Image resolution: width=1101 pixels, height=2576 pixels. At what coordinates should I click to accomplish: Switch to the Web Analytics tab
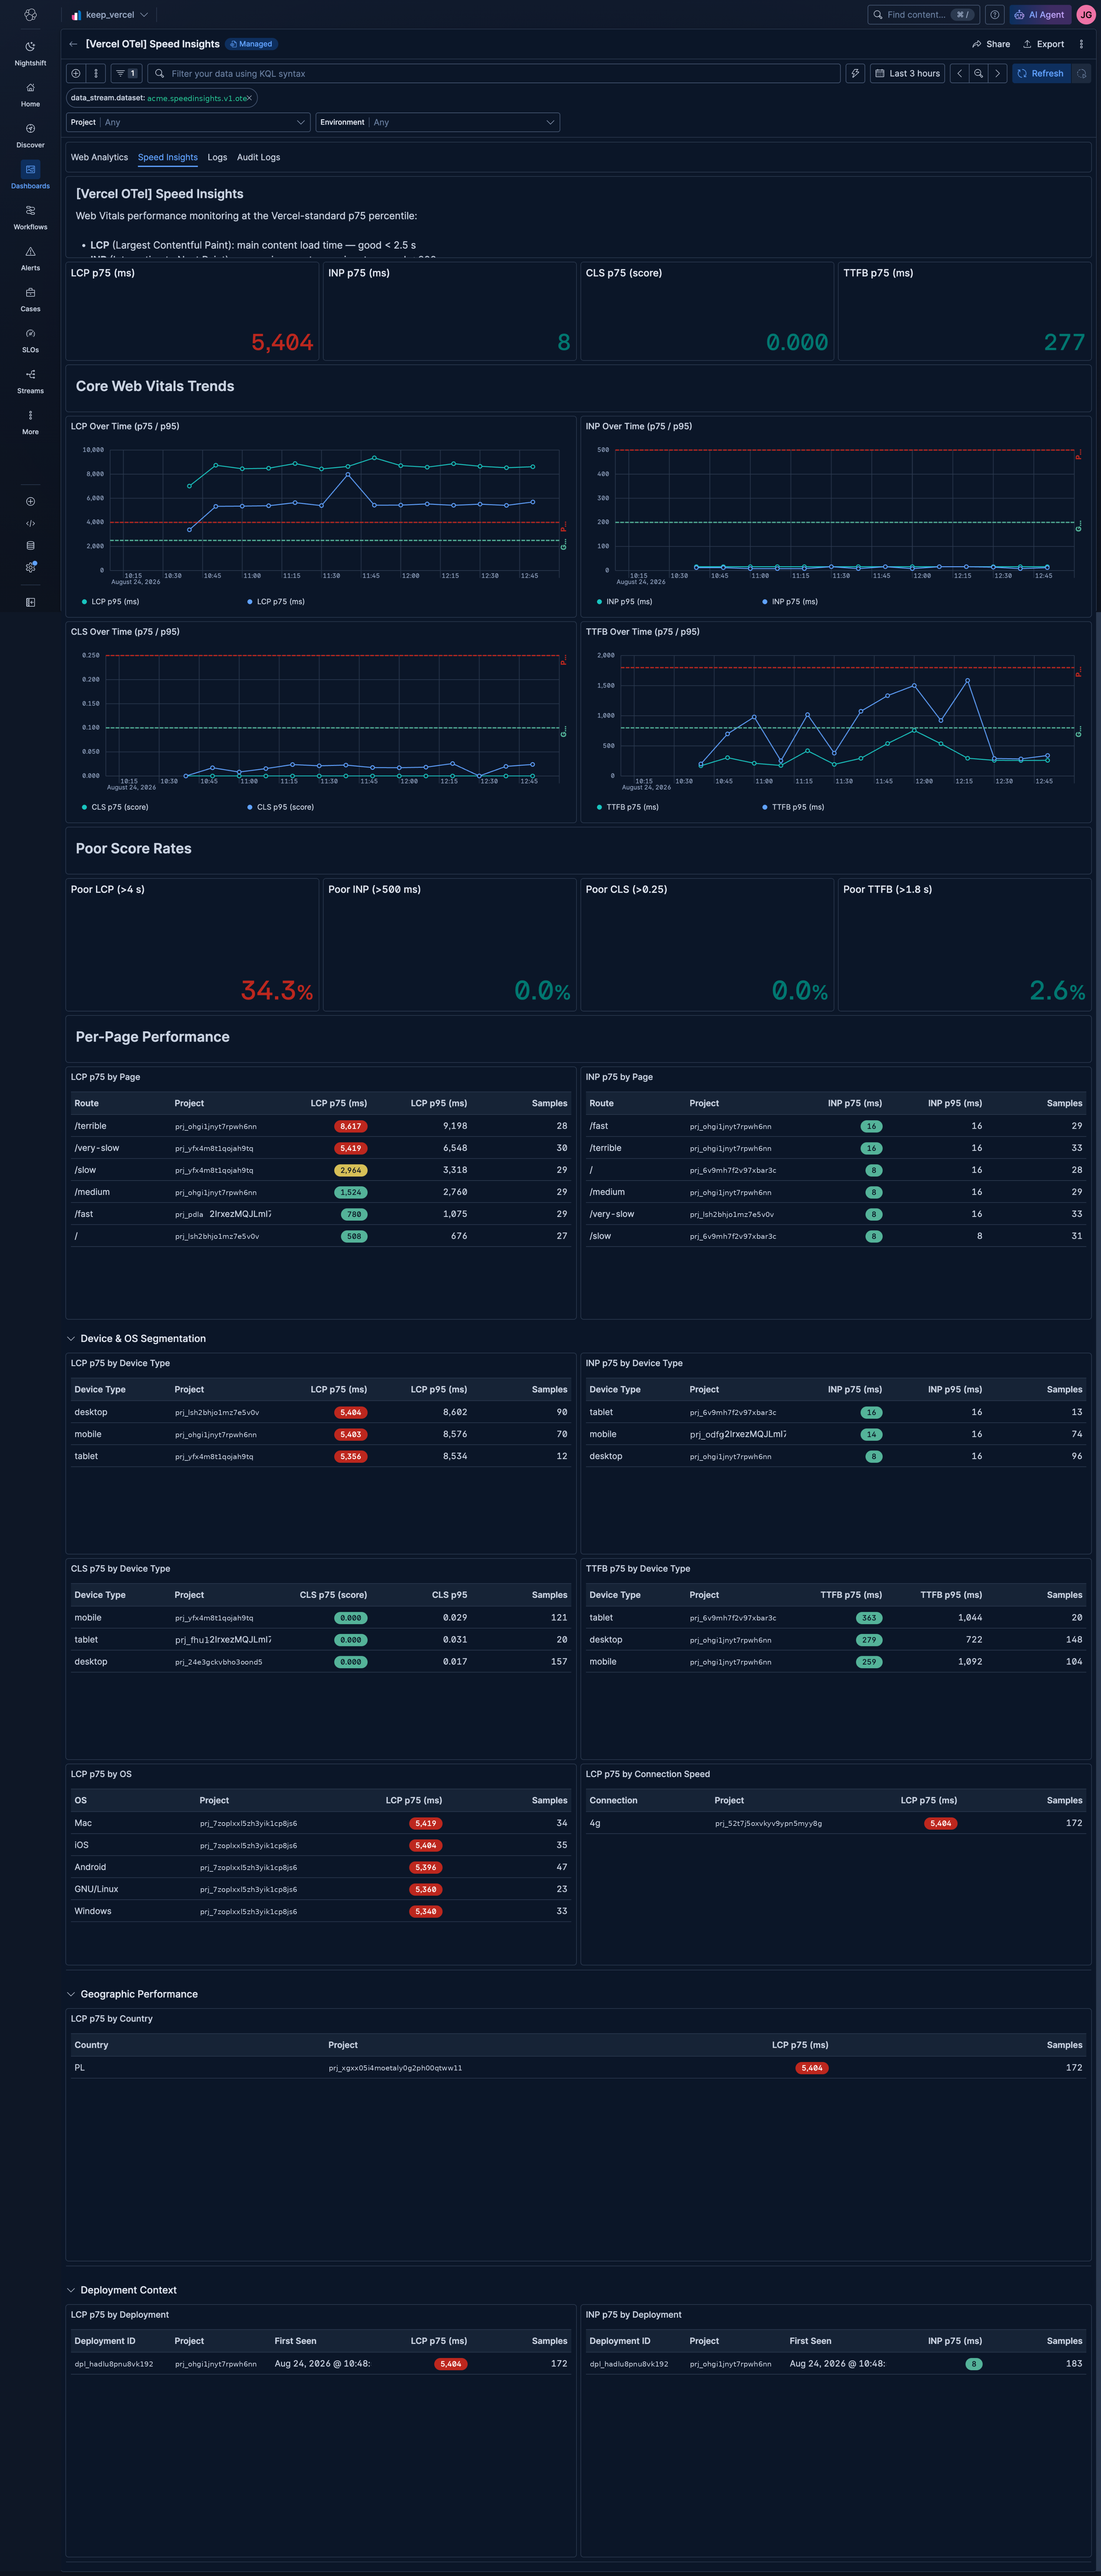pos(99,157)
